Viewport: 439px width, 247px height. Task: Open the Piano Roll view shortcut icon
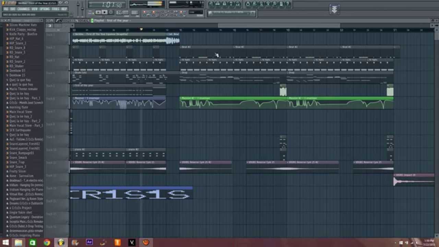click(x=225, y=4)
